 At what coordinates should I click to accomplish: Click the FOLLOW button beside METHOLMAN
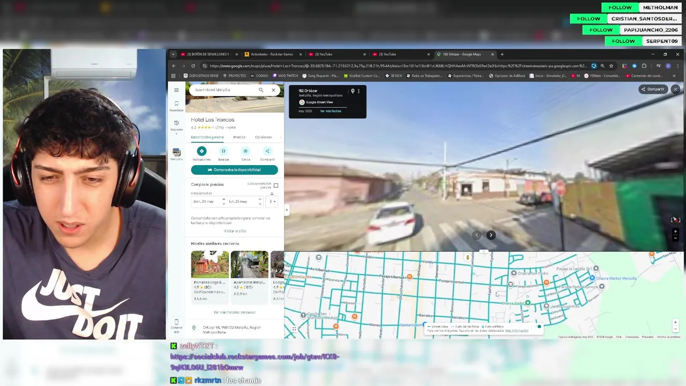pos(620,8)
